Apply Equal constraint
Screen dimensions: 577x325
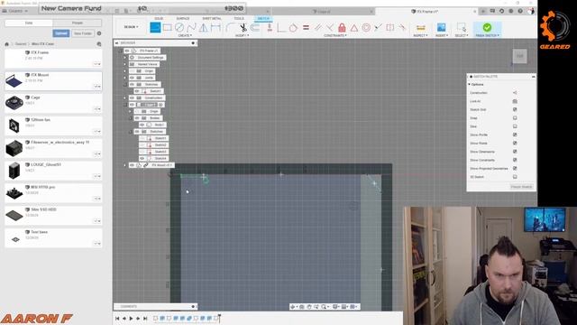(x=306, y=27)
